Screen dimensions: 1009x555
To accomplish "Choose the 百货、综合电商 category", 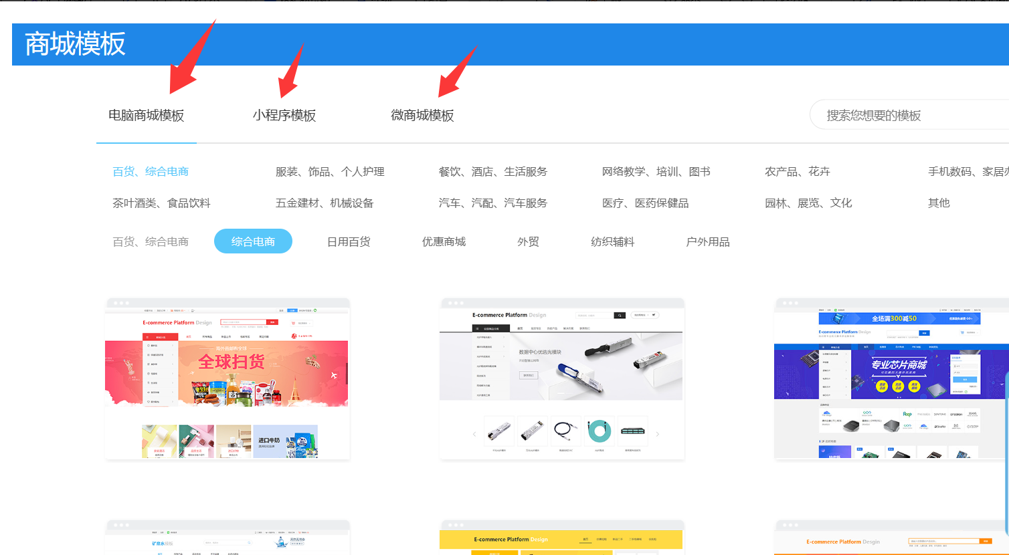I will [x=151, y=172].
